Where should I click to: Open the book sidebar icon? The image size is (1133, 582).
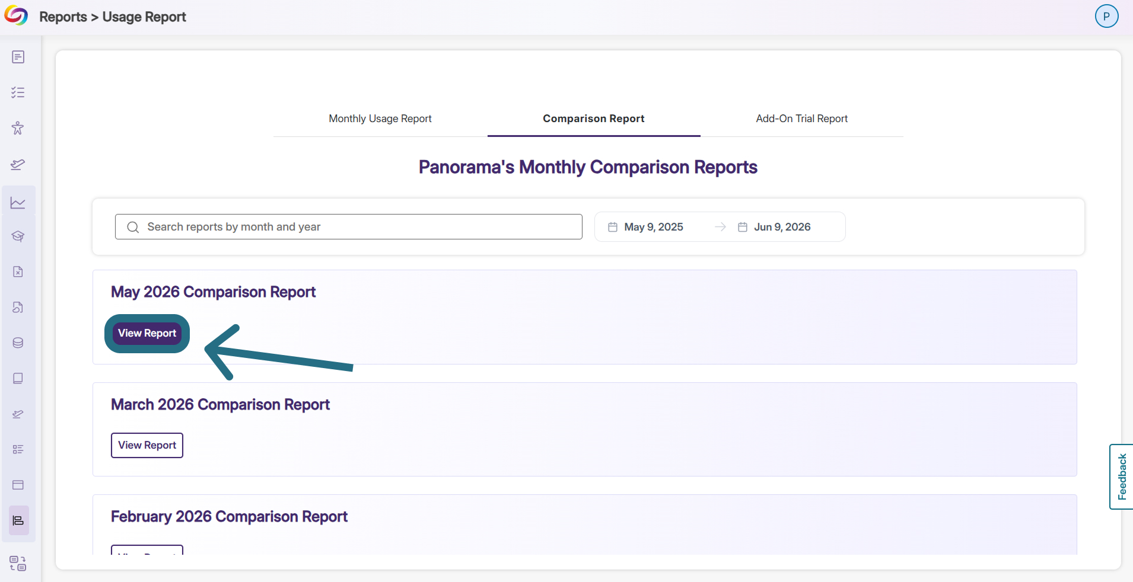pyautogui.click(x=18, y=378)
